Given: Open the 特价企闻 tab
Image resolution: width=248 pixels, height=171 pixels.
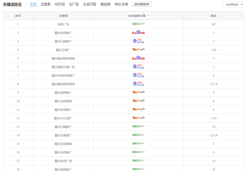Looking at the screenshot, I should [x=121, y=4].
